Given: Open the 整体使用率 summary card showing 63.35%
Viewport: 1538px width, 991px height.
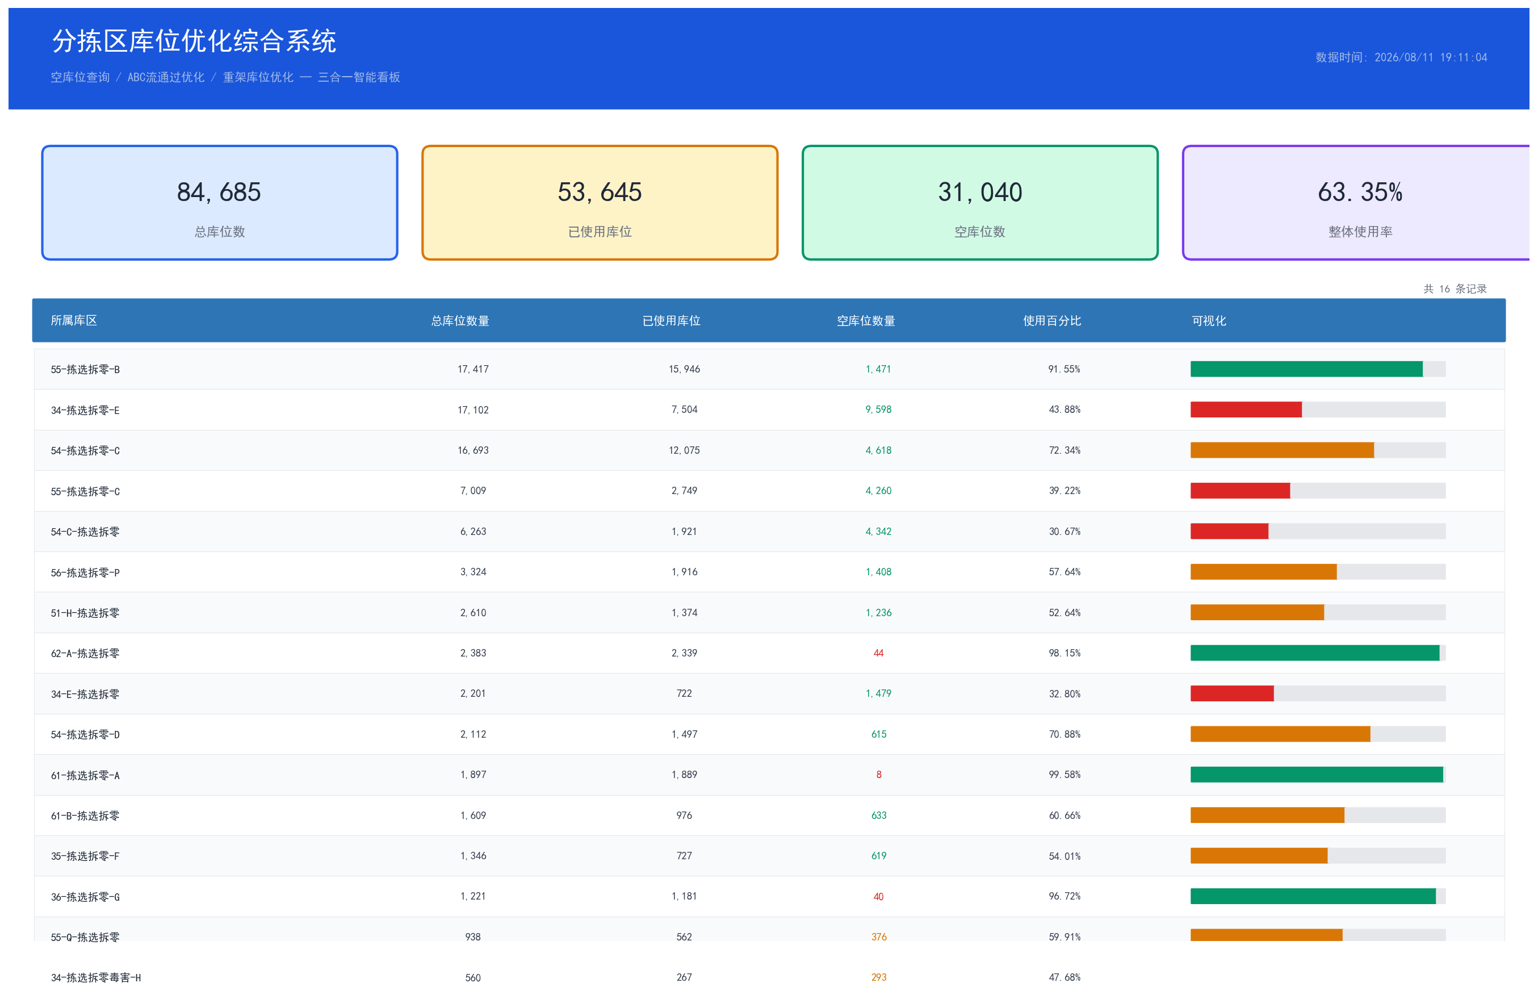Looking at the screenshot, I should click(1356, 203).
